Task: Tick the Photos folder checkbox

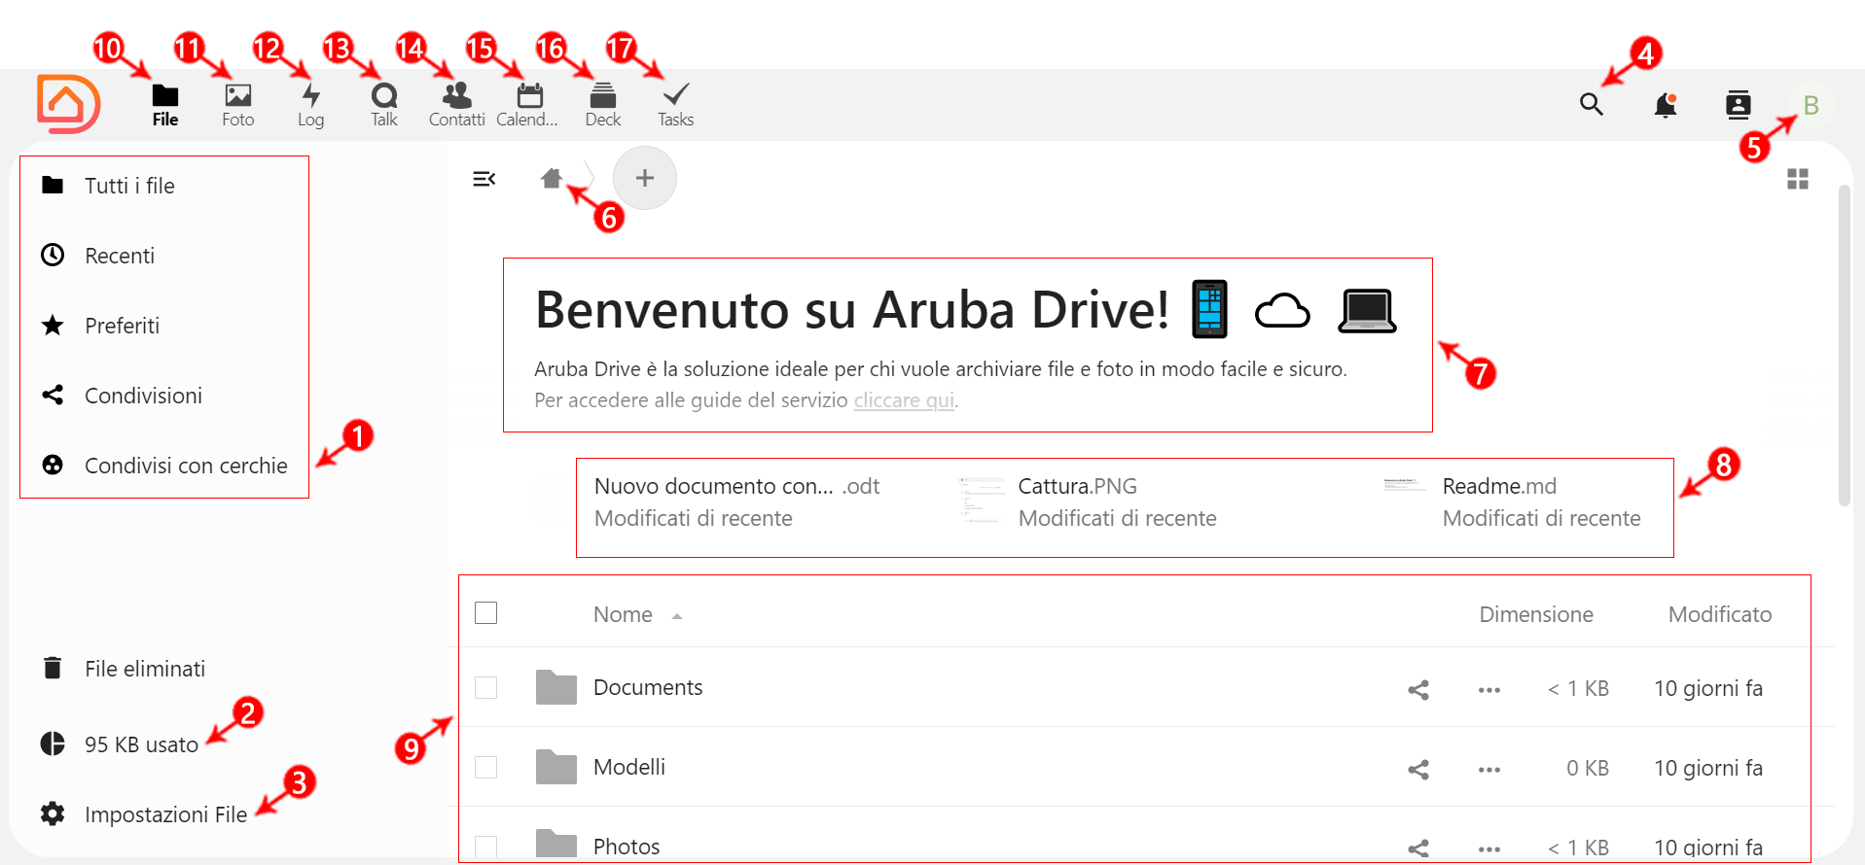Action: [486, 847]
